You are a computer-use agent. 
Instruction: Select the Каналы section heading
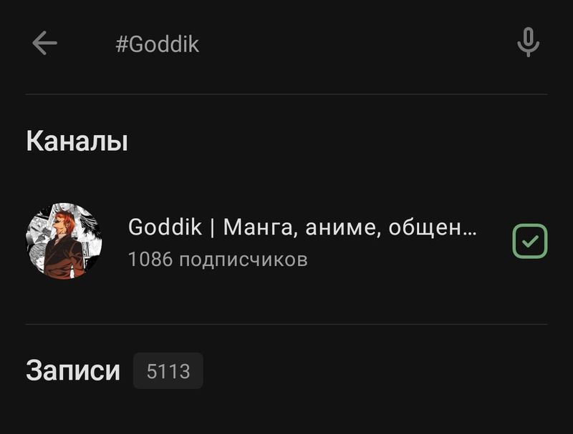77,141
